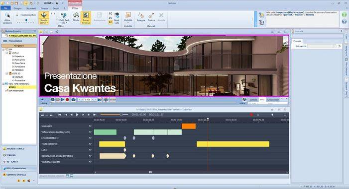Collapse the LIVELLI tree node
Screen dimensions: 349x189
7,53
